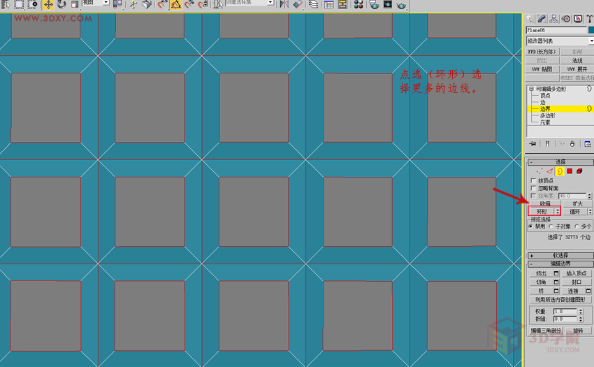Viewport: 594px width, 367px height.
Task: Open the 修改器列表 modifier list dropdown
Action: coord(559,41)
